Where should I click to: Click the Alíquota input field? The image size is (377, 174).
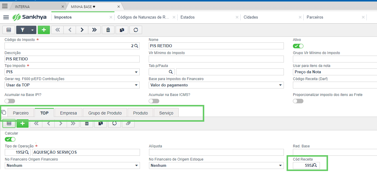pos(216,152)
